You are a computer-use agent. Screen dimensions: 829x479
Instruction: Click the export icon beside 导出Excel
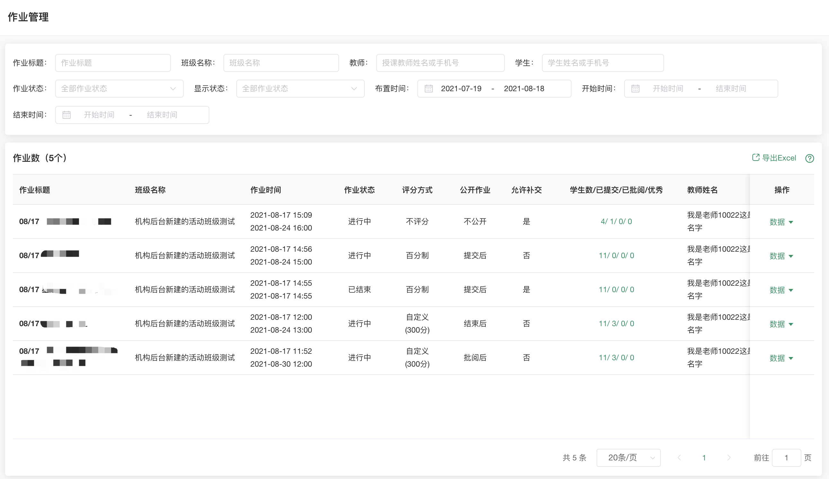(x=756, y=158)
